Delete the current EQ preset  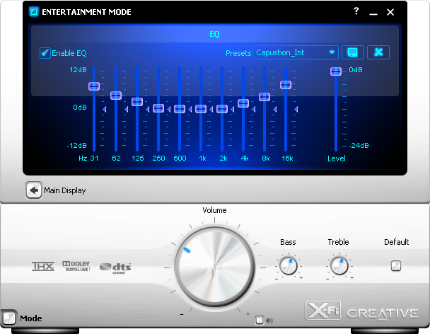tap(378, 52)
